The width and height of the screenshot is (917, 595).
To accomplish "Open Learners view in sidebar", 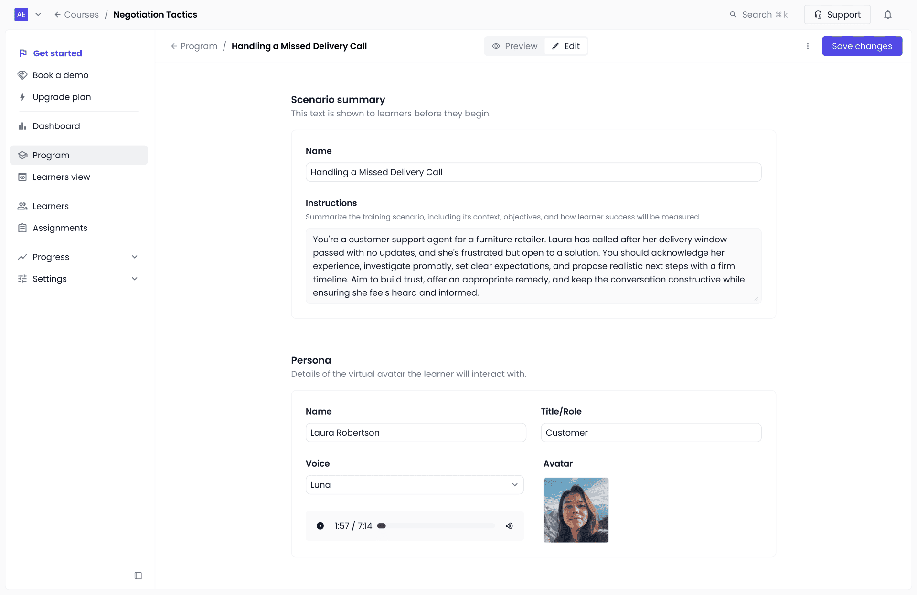I will coord(61,177).
